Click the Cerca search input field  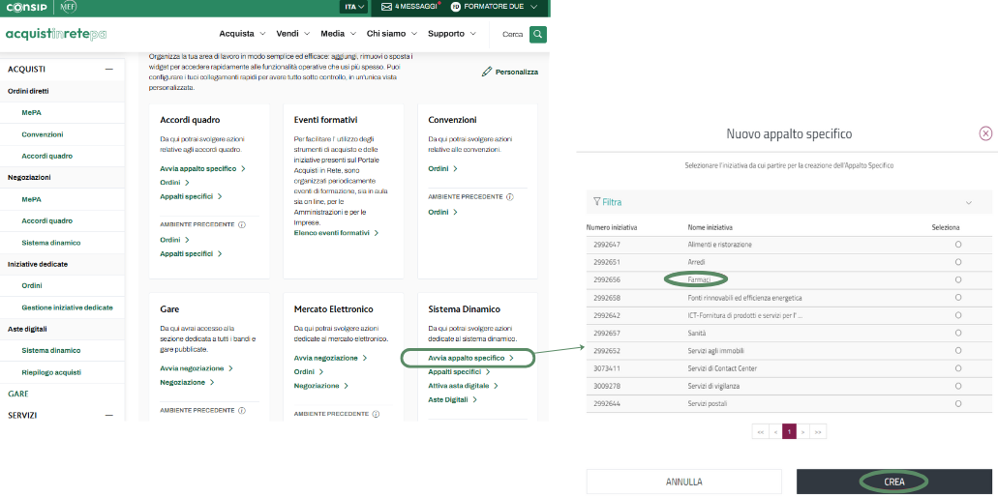click(x=512, y=34)
